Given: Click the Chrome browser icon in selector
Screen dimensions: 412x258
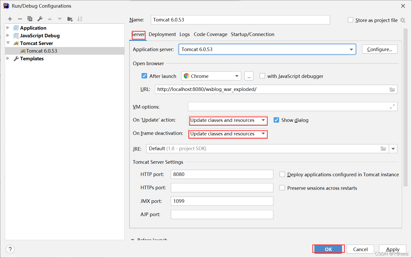Looking at the screenshot, I should click(x=186, y=76).
